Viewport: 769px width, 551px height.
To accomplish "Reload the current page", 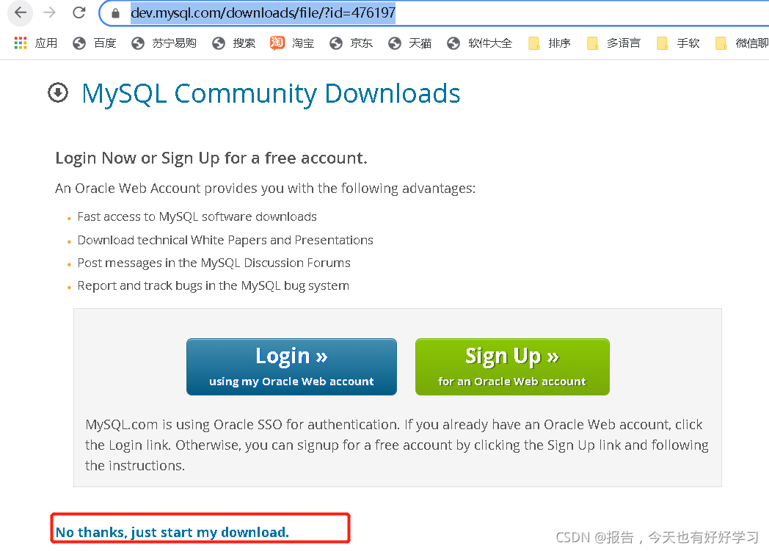I will click(79, 13).
